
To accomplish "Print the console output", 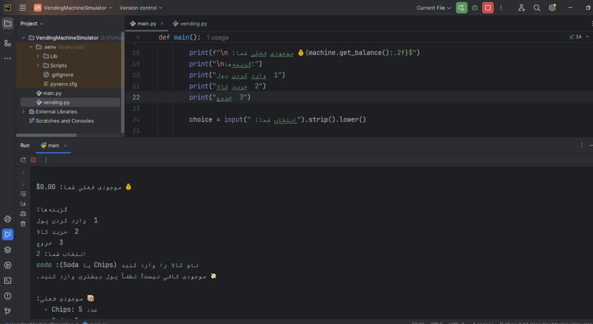I will (x=23, y=214).
